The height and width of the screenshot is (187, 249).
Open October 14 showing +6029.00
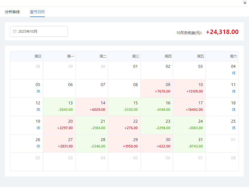[x=92, y=107]
